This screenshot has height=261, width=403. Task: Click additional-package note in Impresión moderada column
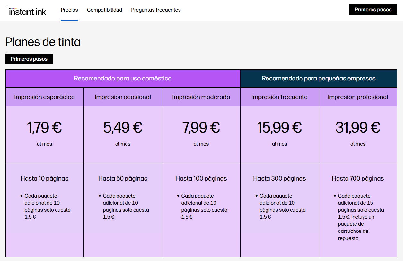204,206
